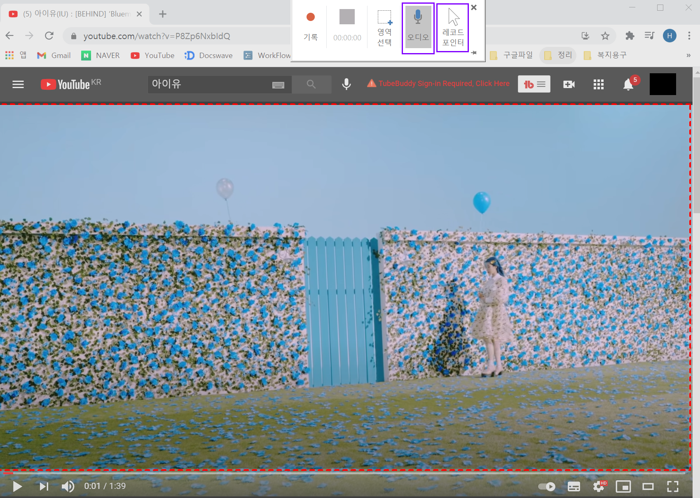This screenshot has height=498, width=700.
Task: Open the 복지용구 bookmark folder
Action: [x=605, y=55]
